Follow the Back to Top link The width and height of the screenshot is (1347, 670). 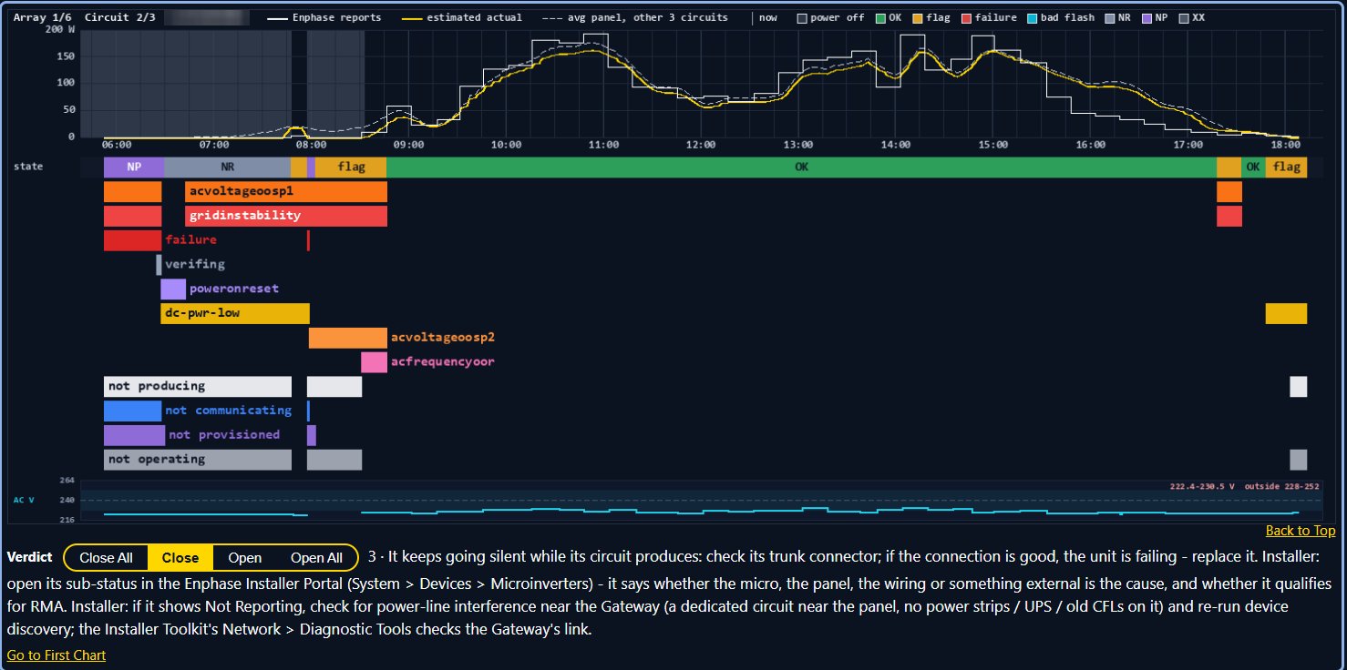pos(1301,531)
